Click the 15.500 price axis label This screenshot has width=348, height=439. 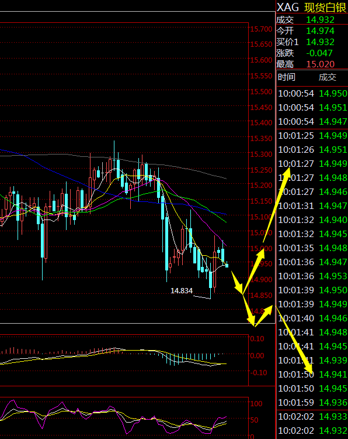261,92
